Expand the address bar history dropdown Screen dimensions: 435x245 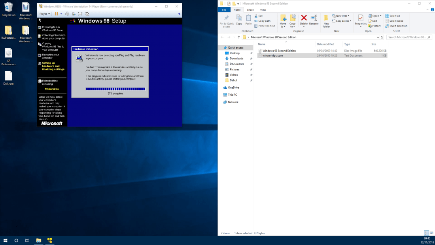pos(378,37)
